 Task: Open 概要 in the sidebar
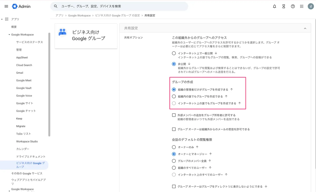click(14, 27)
